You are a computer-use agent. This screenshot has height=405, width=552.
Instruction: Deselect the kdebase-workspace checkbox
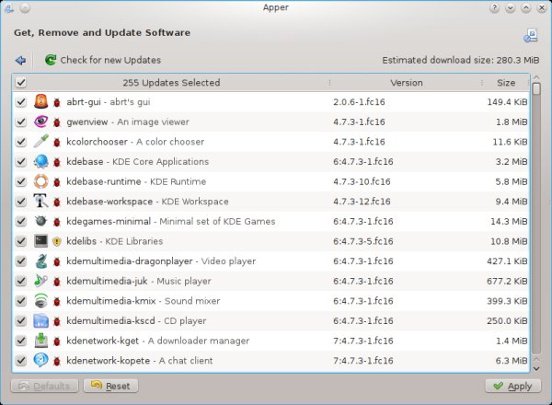click(21, 202)
